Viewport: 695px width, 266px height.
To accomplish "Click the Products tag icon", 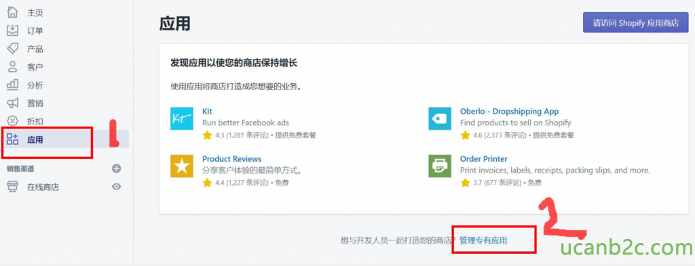I will click(x=13, y=49).
